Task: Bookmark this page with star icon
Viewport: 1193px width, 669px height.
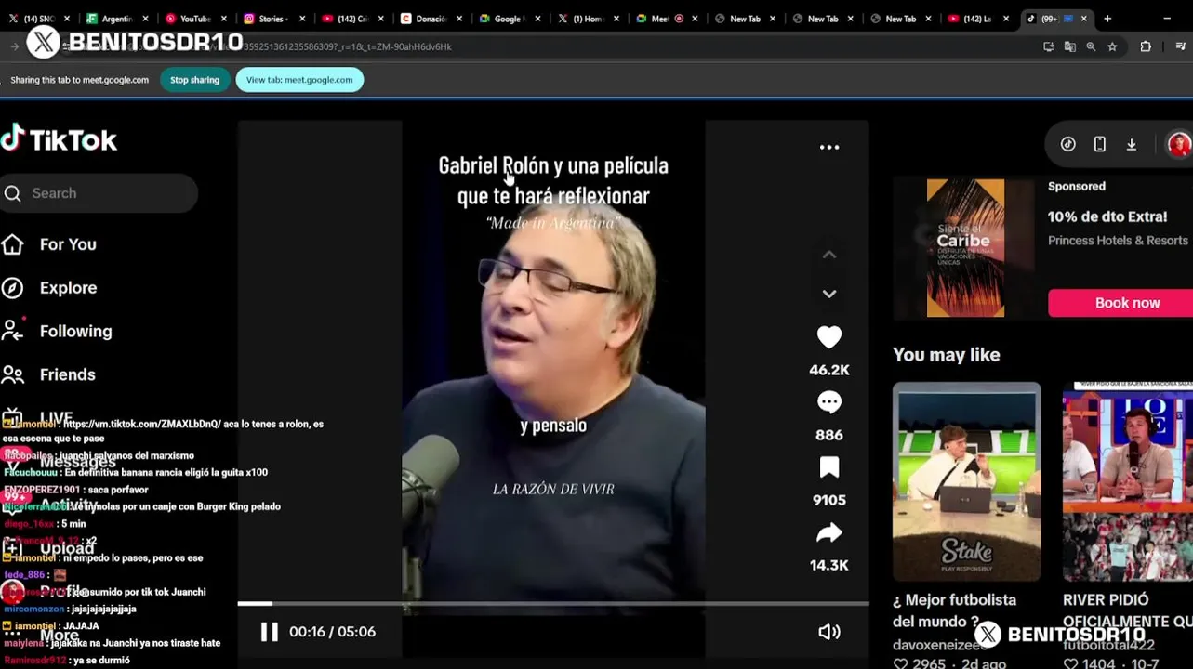Action: (1112, 46)
